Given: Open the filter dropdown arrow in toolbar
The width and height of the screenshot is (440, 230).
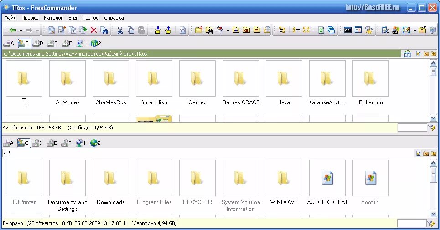Looking at the screenshot, I should coord(228,30).
